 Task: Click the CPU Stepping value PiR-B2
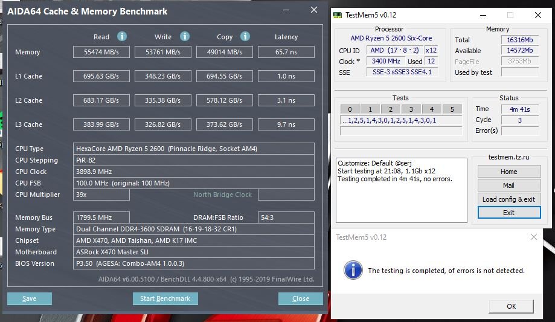click(x=194, y=160)
